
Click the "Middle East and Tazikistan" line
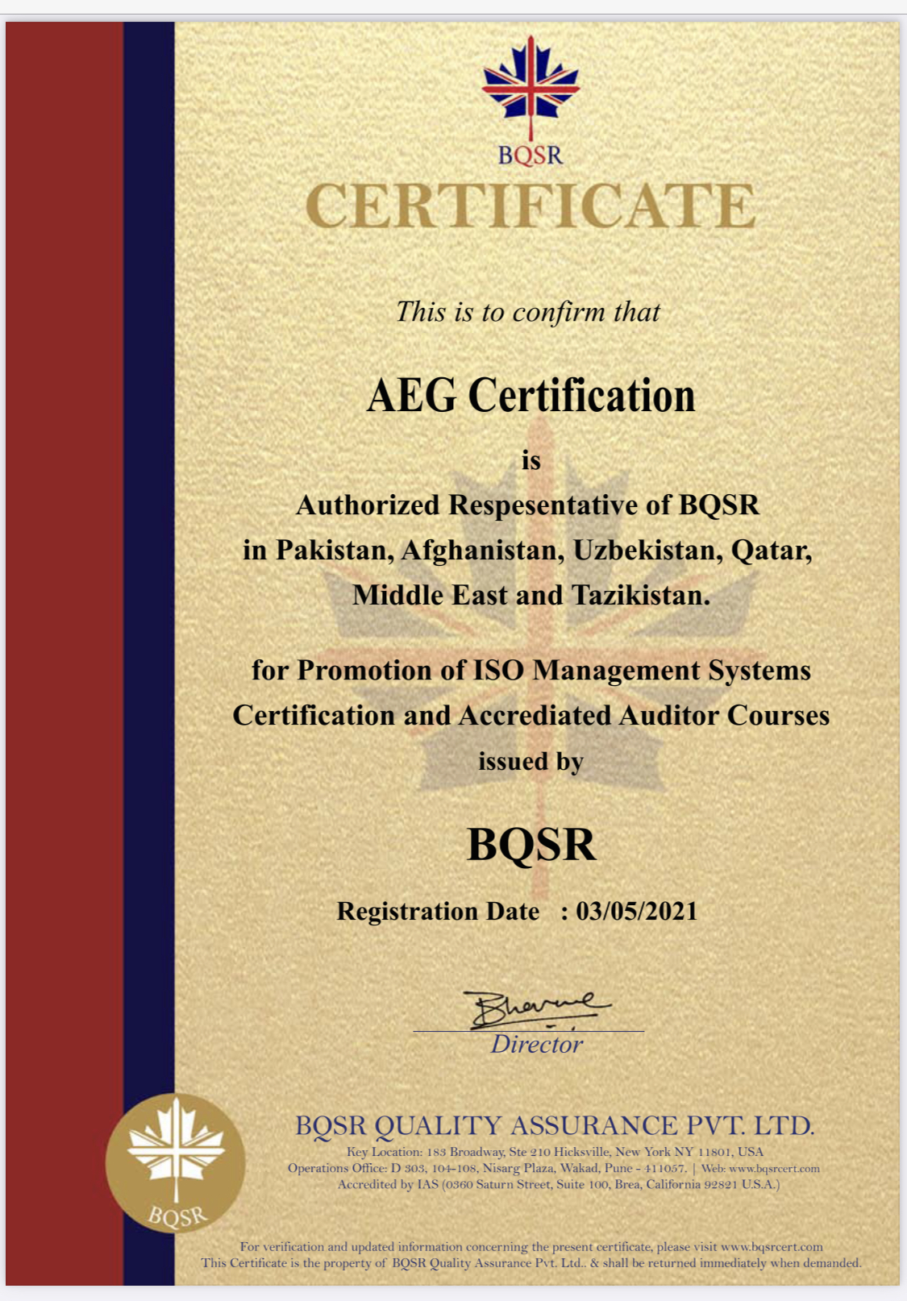[531, 596]
